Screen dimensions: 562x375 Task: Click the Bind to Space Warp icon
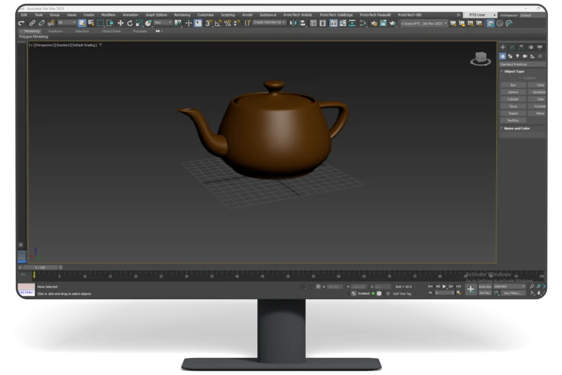[51, 23]
